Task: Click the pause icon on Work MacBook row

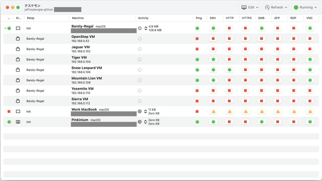Action: [x=140, y=111]
